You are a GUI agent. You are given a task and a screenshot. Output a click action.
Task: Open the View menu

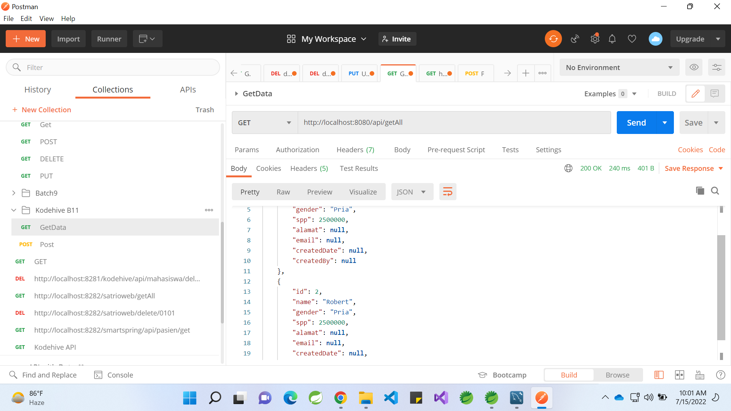(46, 18)
